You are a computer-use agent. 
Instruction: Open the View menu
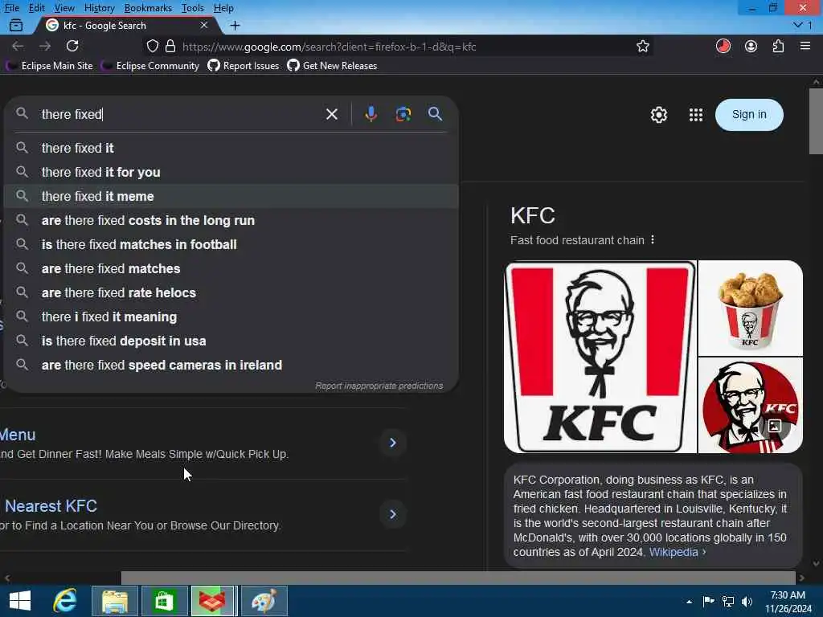pyautogui.click(x=64, y=8)
